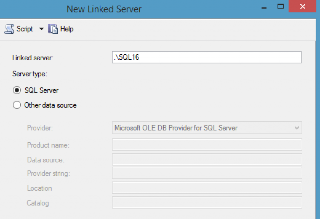Click the Location field
This screenshot has height=219, width=320.
[206, 188]
